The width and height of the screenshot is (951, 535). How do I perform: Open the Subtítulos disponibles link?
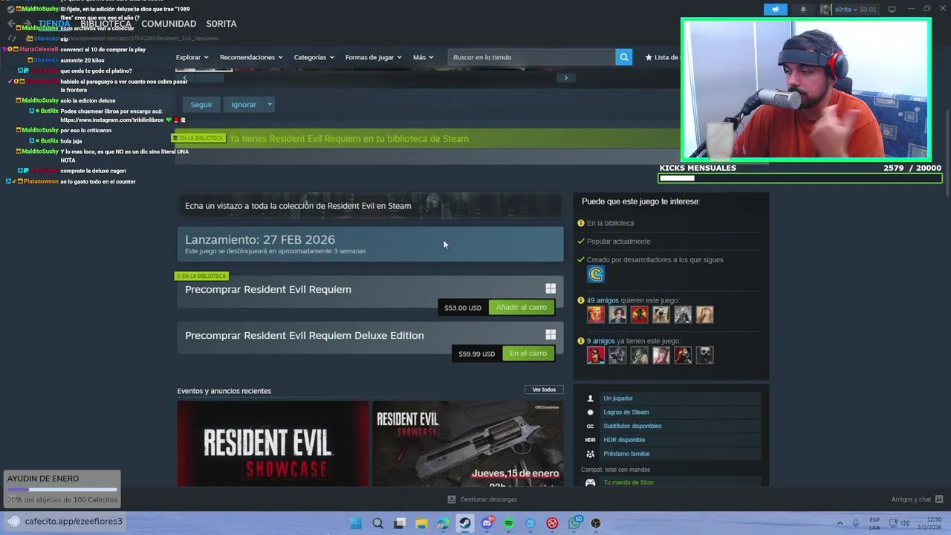[632, 426]
